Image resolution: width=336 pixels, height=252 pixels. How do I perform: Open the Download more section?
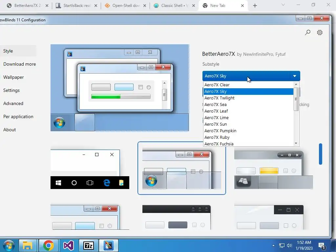coord(19,64)
